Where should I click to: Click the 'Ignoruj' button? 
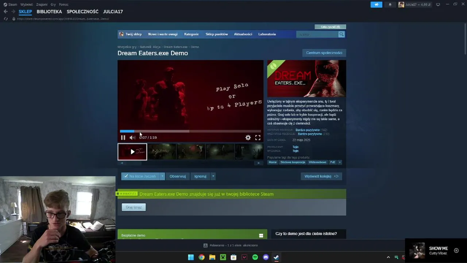click(200, 176)
